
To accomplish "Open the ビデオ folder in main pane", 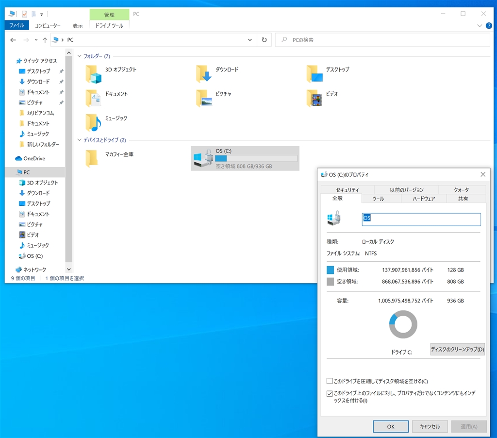I will tap(315, 98).
